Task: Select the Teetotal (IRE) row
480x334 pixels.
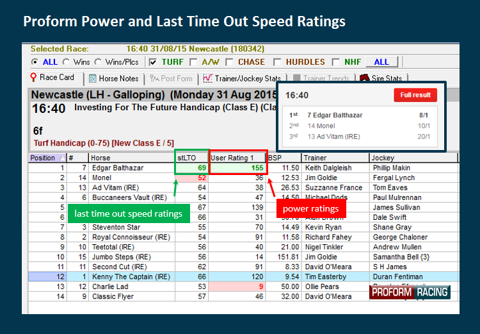Action: pyautogui.click(x=243, y=247)
